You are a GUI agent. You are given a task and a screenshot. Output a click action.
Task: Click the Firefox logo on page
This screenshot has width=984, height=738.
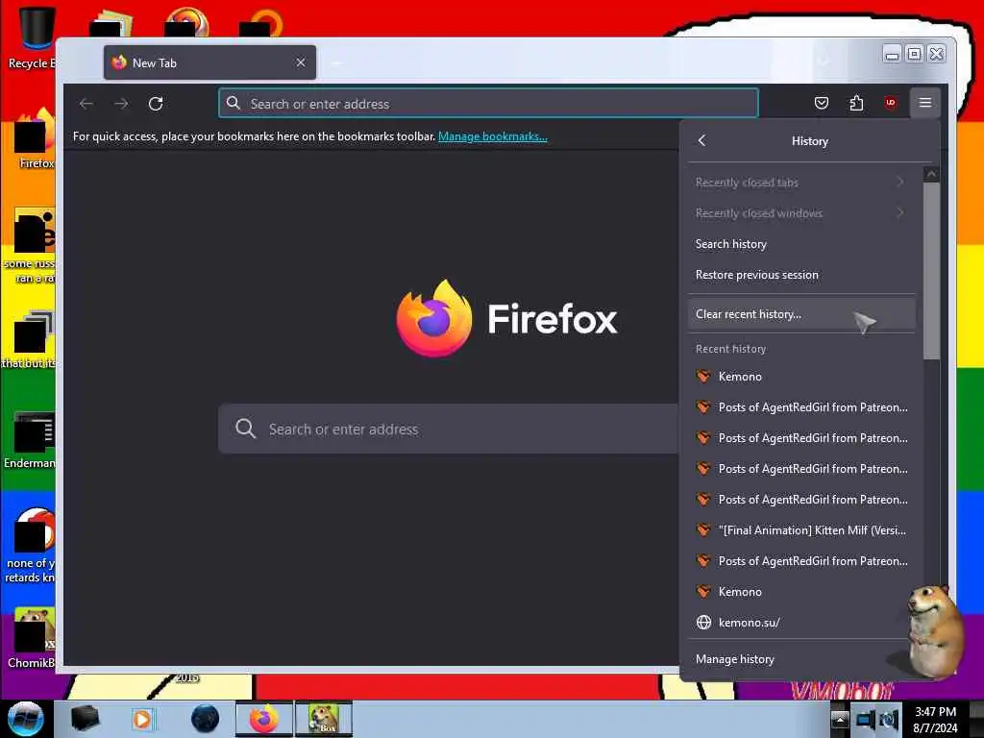coord(433,319)
